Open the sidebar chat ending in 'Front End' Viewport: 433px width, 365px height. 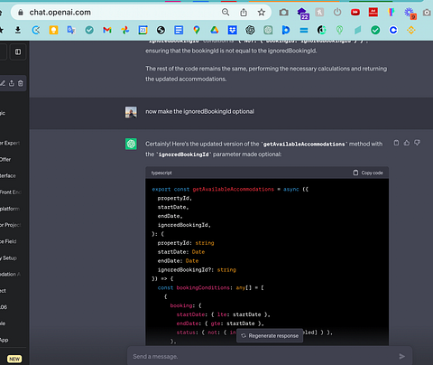click(11, 192)
